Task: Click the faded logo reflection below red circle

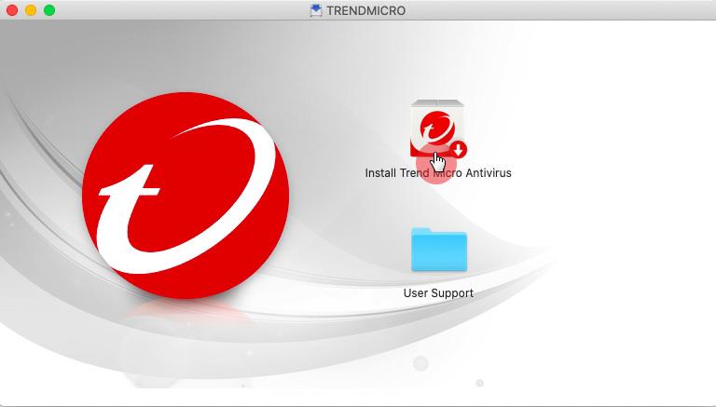Action: click(x=185, y=321)
